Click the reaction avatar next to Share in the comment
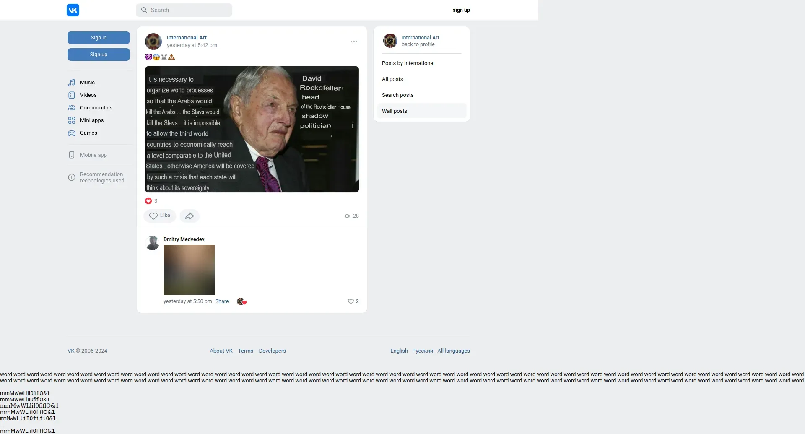805x434 pixels. (x=241, y=301)
